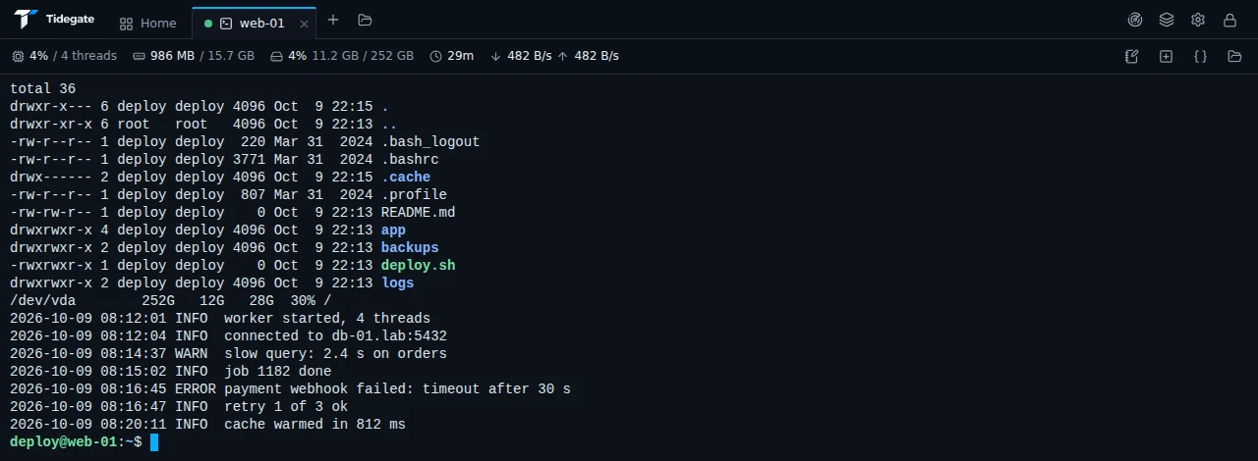Click the upload arrow network icon
This screenshot has height=461, width=1258.
[562, 56]
